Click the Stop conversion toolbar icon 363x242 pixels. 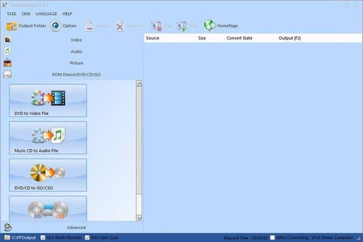pyautogui.click(x=157, y=26)
